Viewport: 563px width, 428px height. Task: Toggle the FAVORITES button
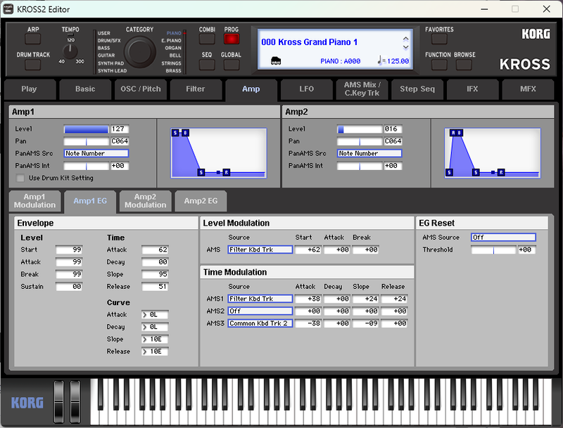(x=439, y=39)
